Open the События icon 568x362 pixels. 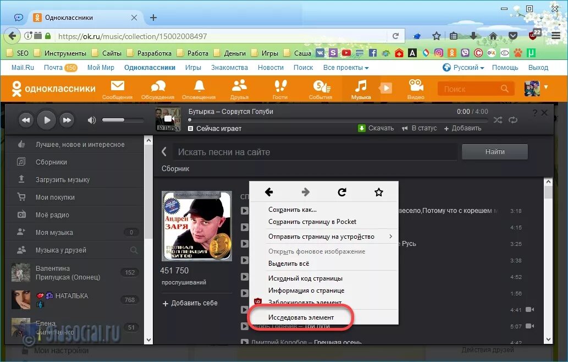tap(321, 89)
